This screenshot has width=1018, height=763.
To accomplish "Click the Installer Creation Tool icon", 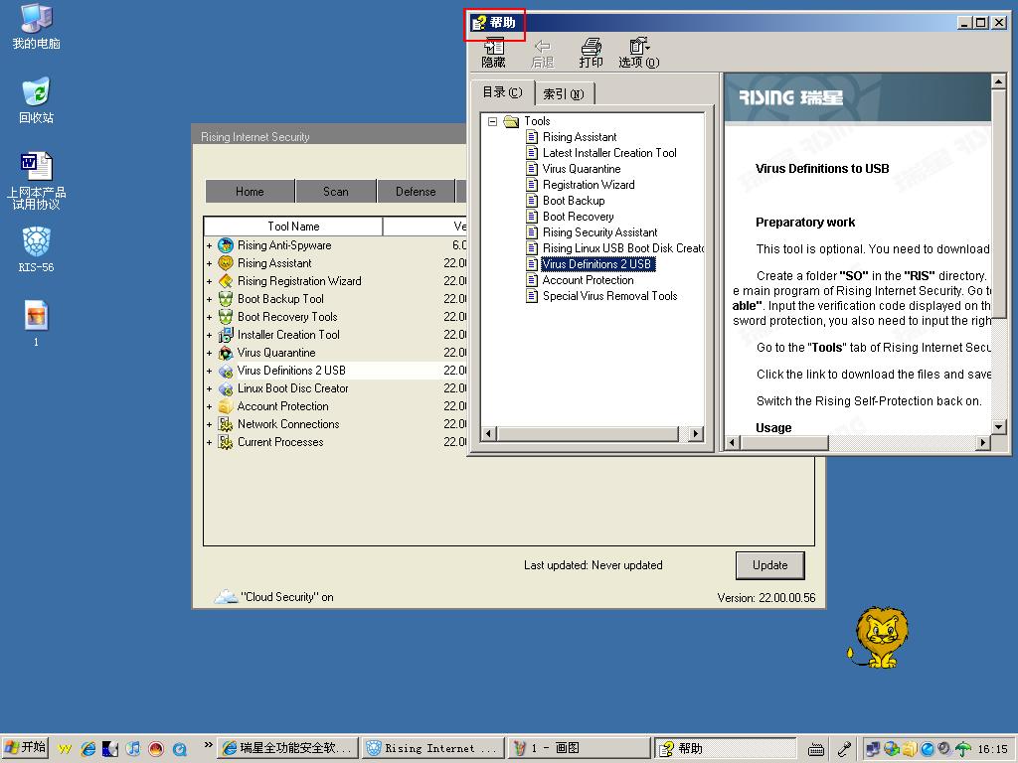I will point(226,335).
